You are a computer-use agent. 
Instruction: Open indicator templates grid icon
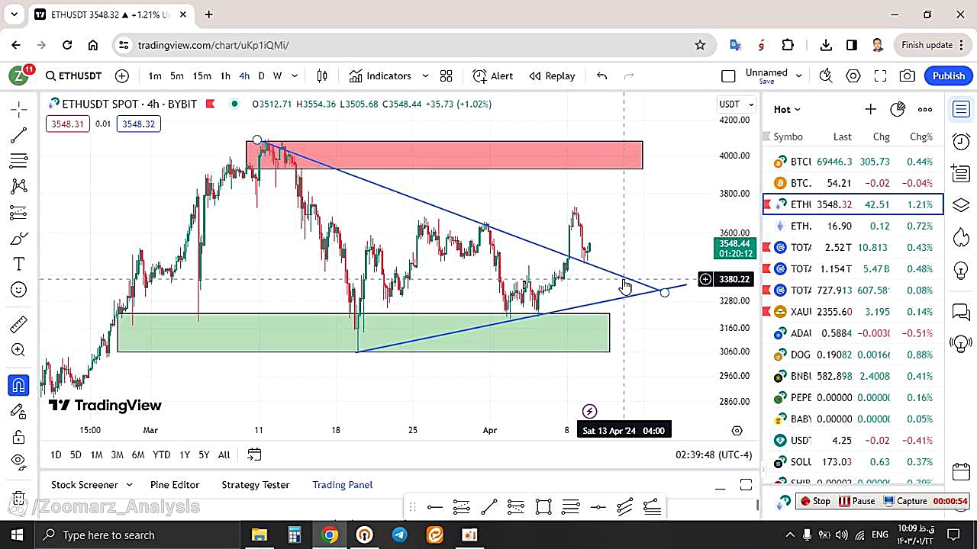point(447,75)
